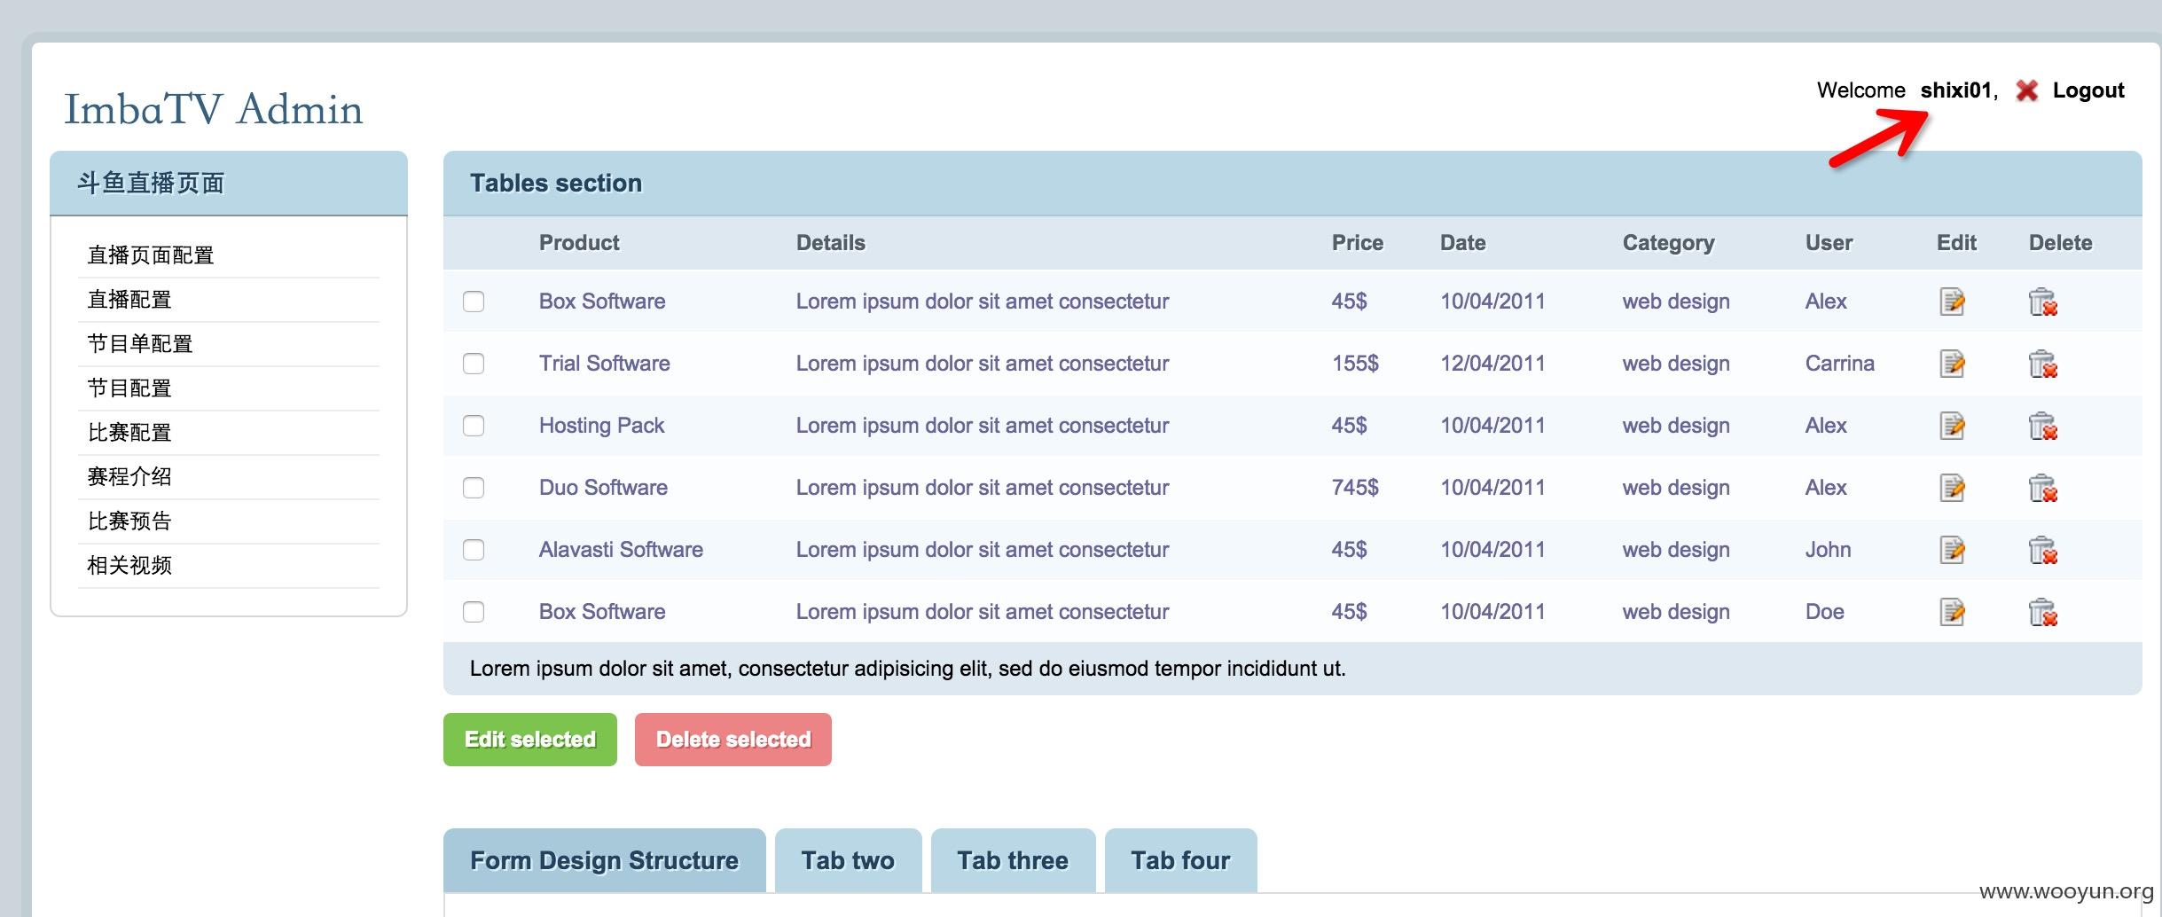
Task: Click trash icon for Duo Software
Action: (x=2042, y=488)
